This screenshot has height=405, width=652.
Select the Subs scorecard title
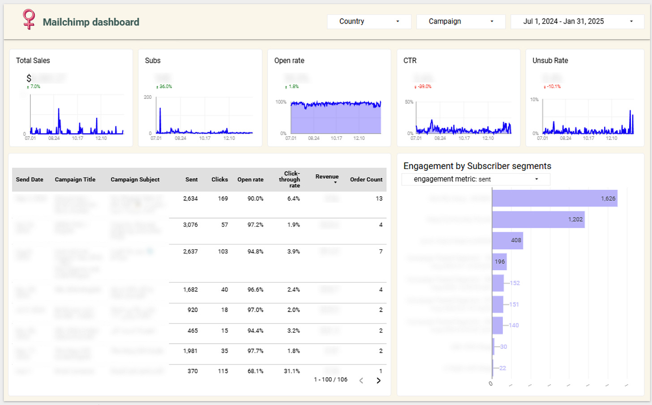(153, 61)
